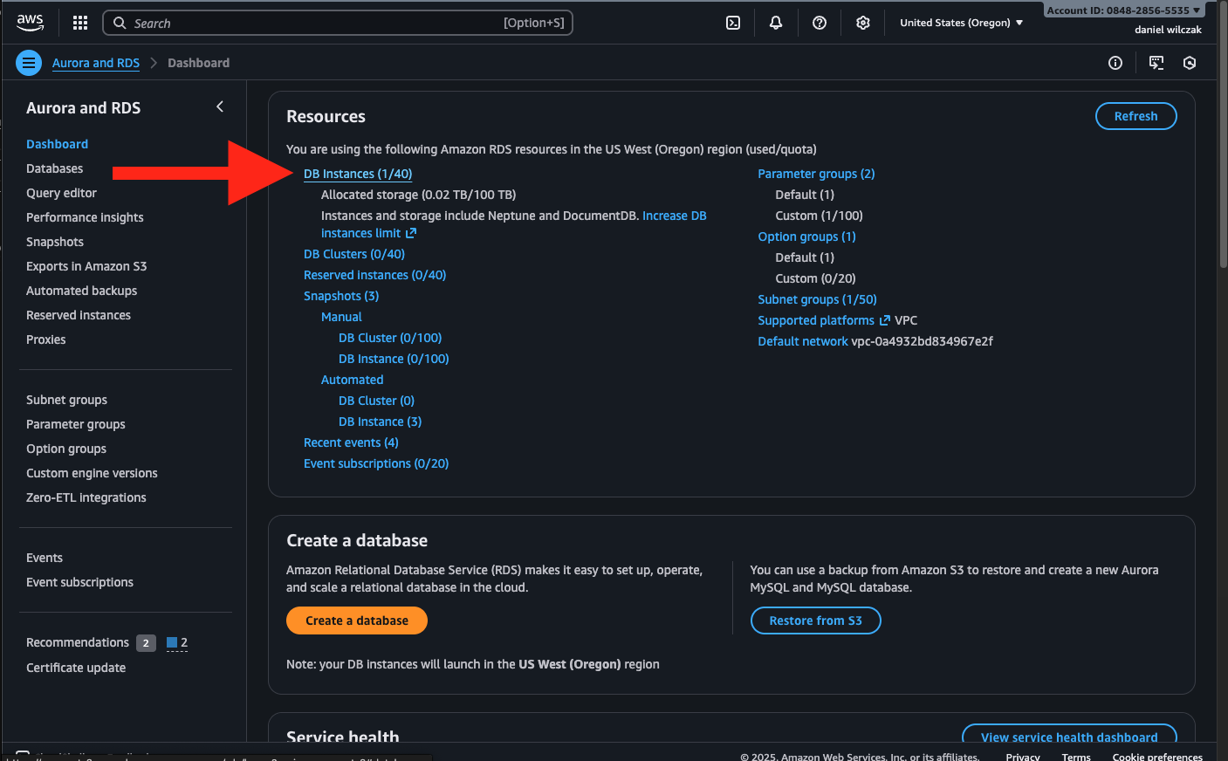
Task: Expand the Account ID dropdown
Action: click(1123, 10)
